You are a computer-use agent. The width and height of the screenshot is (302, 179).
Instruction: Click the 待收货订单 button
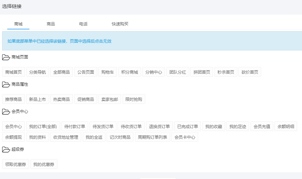131,126
